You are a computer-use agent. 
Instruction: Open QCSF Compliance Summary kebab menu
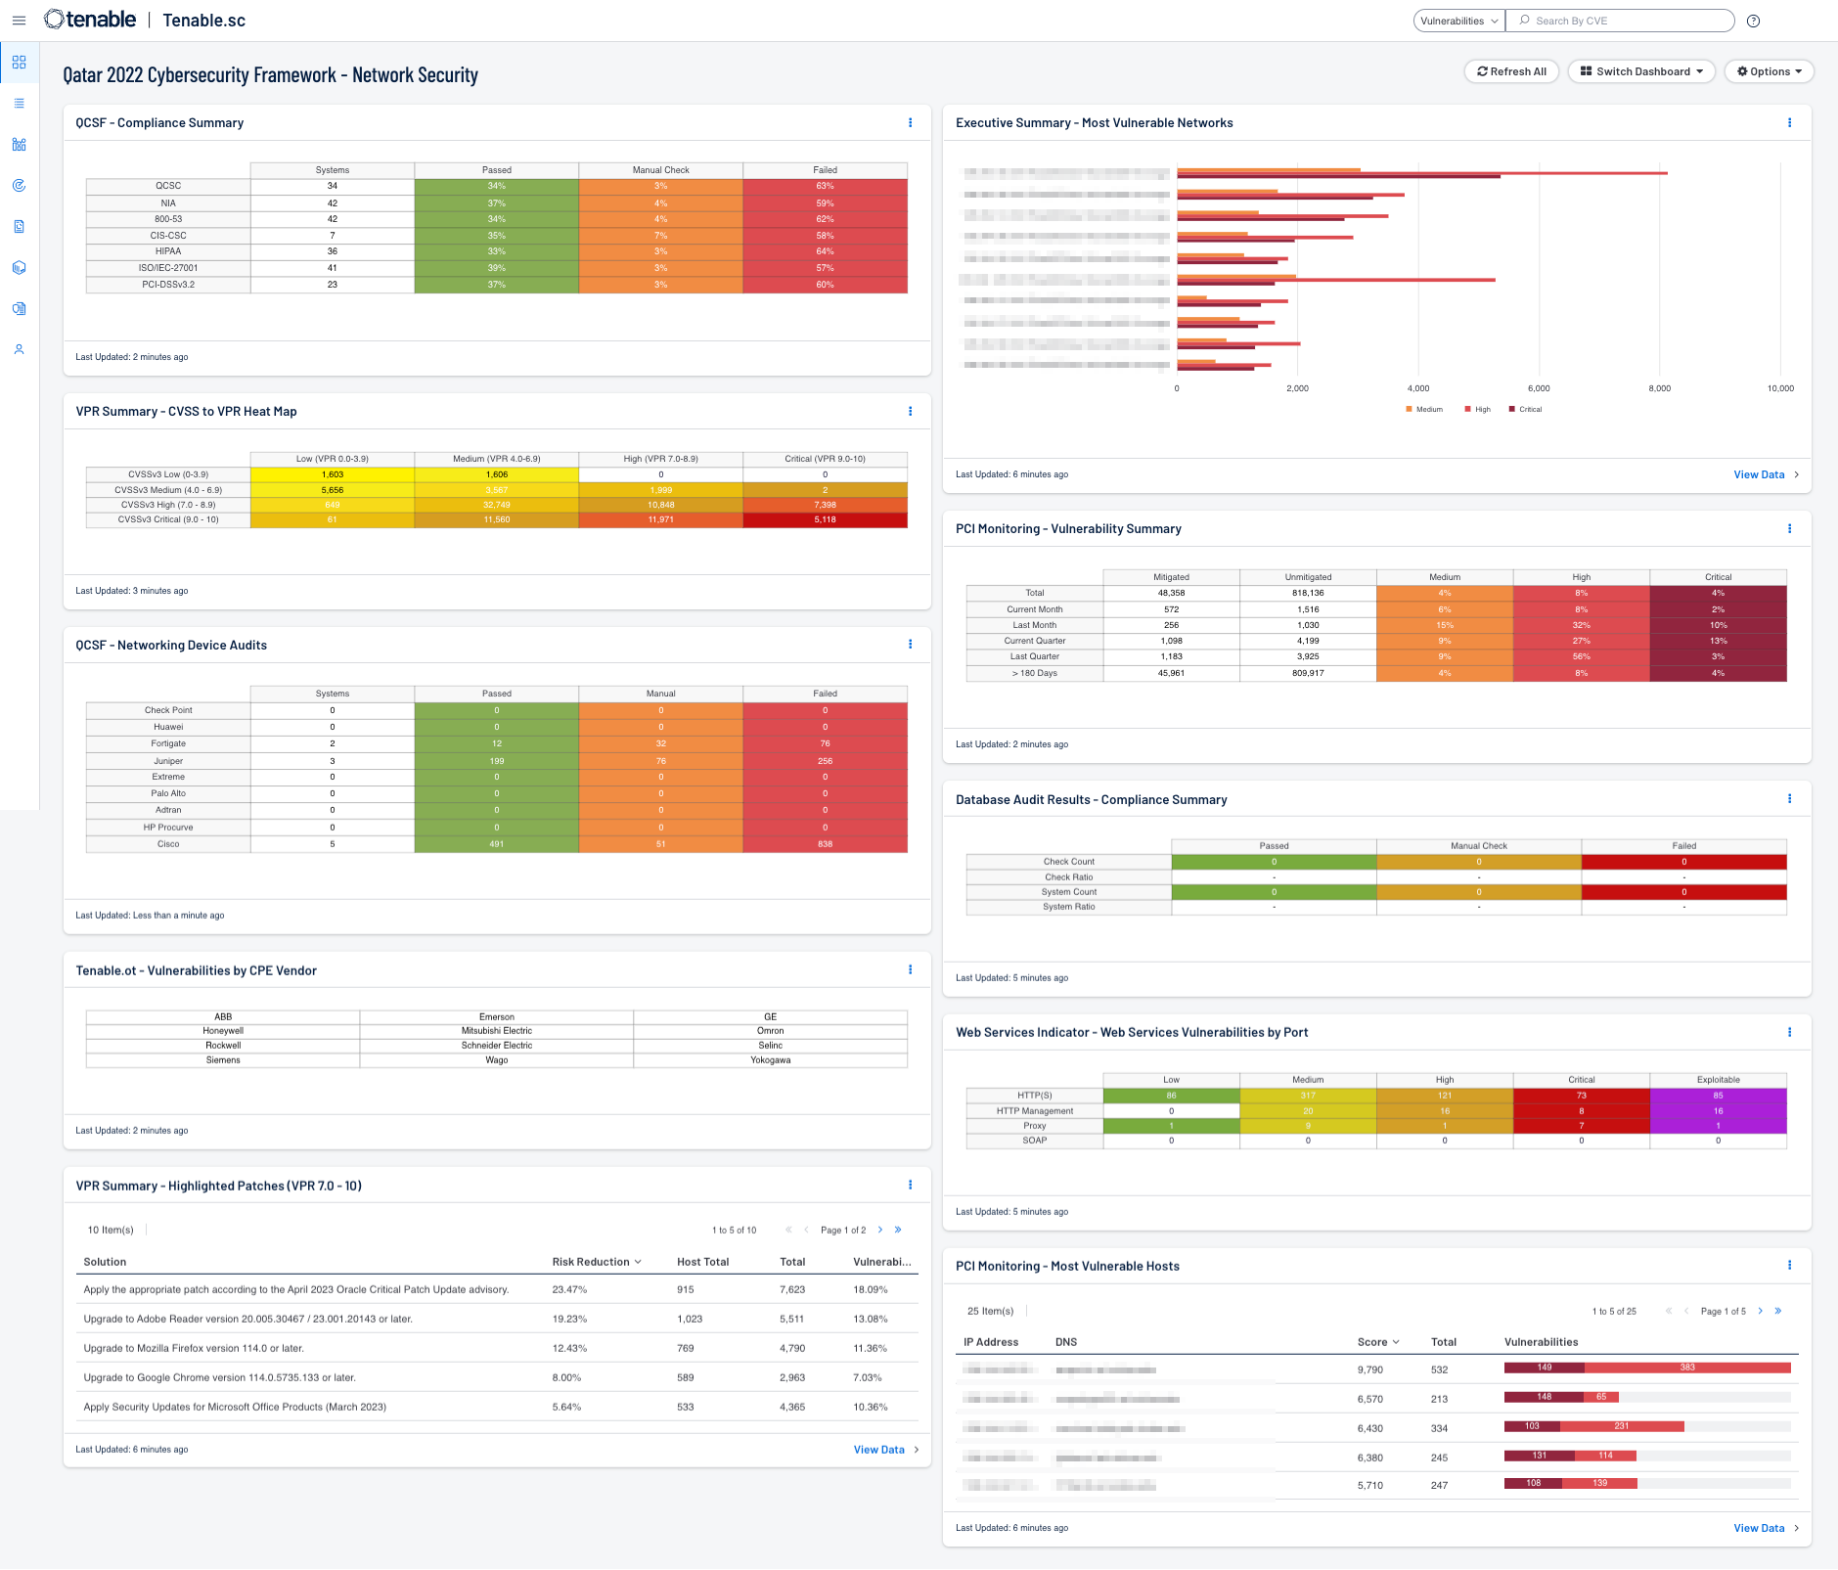[910, 123]
